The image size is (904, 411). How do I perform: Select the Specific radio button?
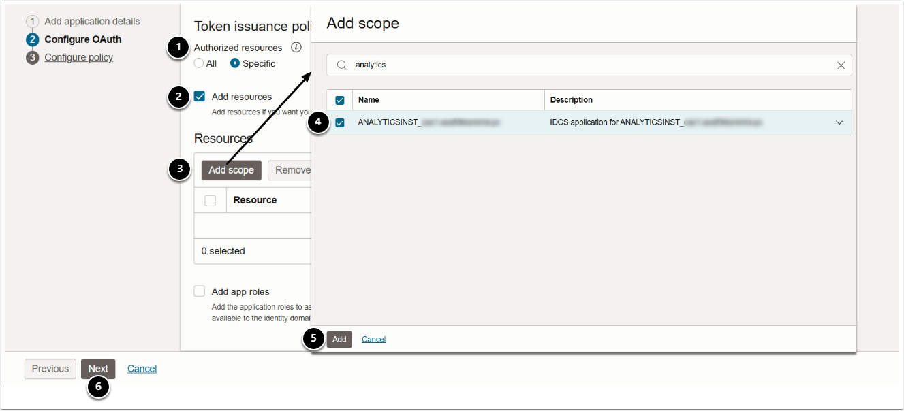click(235, 63)
